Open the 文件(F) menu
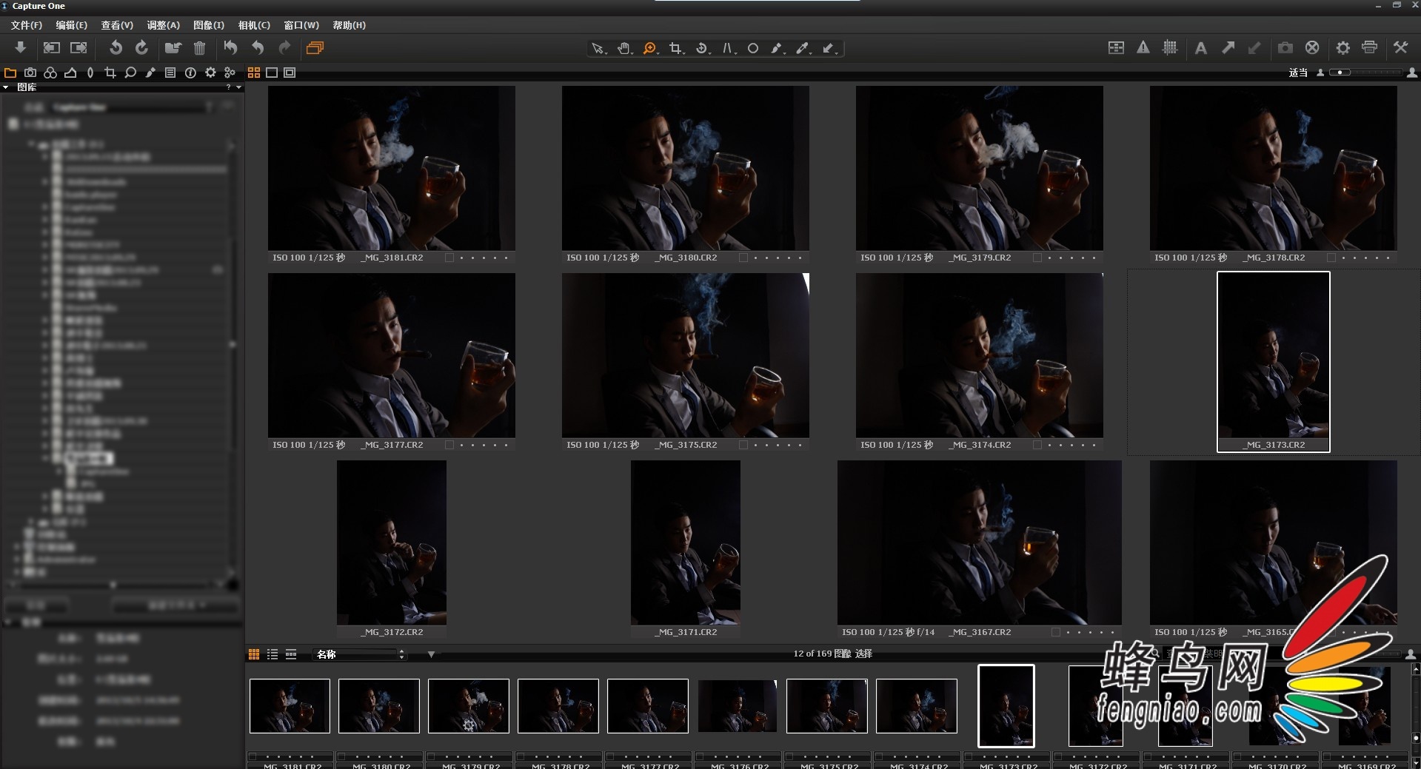This screenshot has width=1421, height=769. click(27, 25)
